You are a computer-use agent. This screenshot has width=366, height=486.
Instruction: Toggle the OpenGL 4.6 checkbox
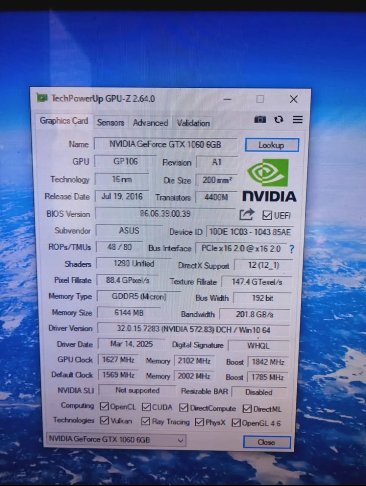click(236, 423)
